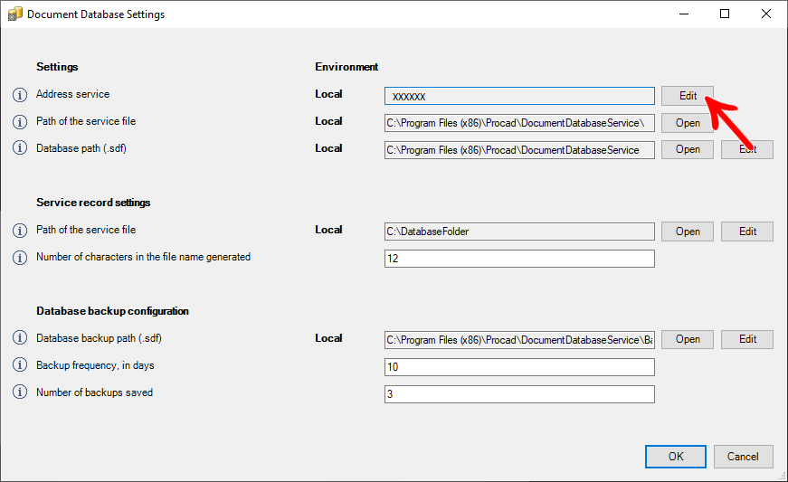Click the Backup frequency field showing 10
Image resolution: width=788 pixels, height=482 pixels.
[519, 367]
